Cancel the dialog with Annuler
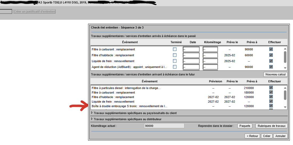The height and width of the screenshot is (145, 293). pos(280,136)
